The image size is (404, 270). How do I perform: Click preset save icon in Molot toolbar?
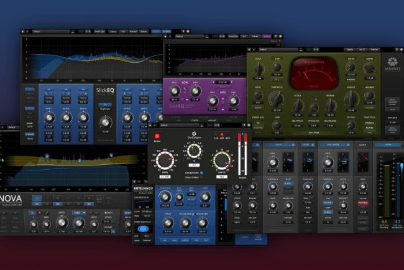[300, 50]
